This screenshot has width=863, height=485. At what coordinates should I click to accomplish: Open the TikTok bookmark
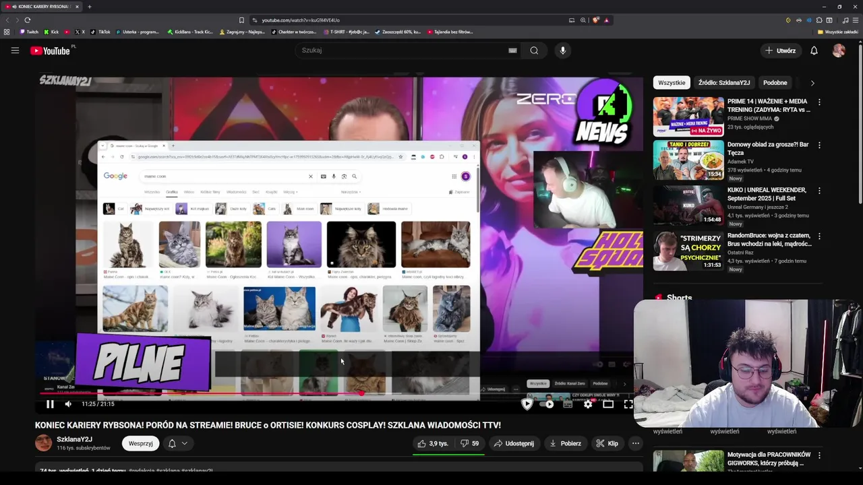100,32
